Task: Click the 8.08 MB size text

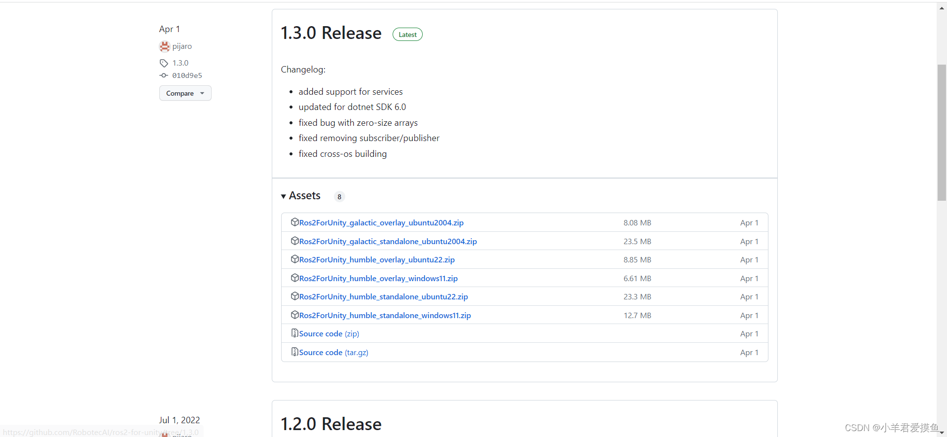Action: click(x=637, y=223)
